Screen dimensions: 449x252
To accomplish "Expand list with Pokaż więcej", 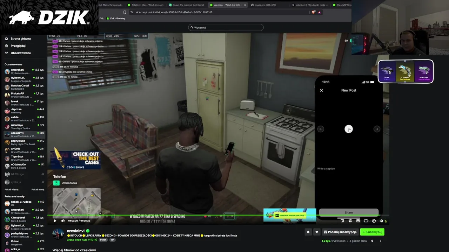I will pyautogui.click(x=12, y=190).
